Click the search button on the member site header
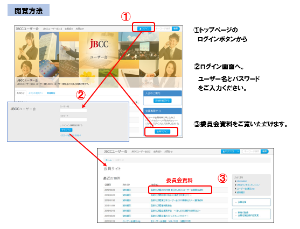The height and width of the screenshot is (229, 300). point(264,152)
